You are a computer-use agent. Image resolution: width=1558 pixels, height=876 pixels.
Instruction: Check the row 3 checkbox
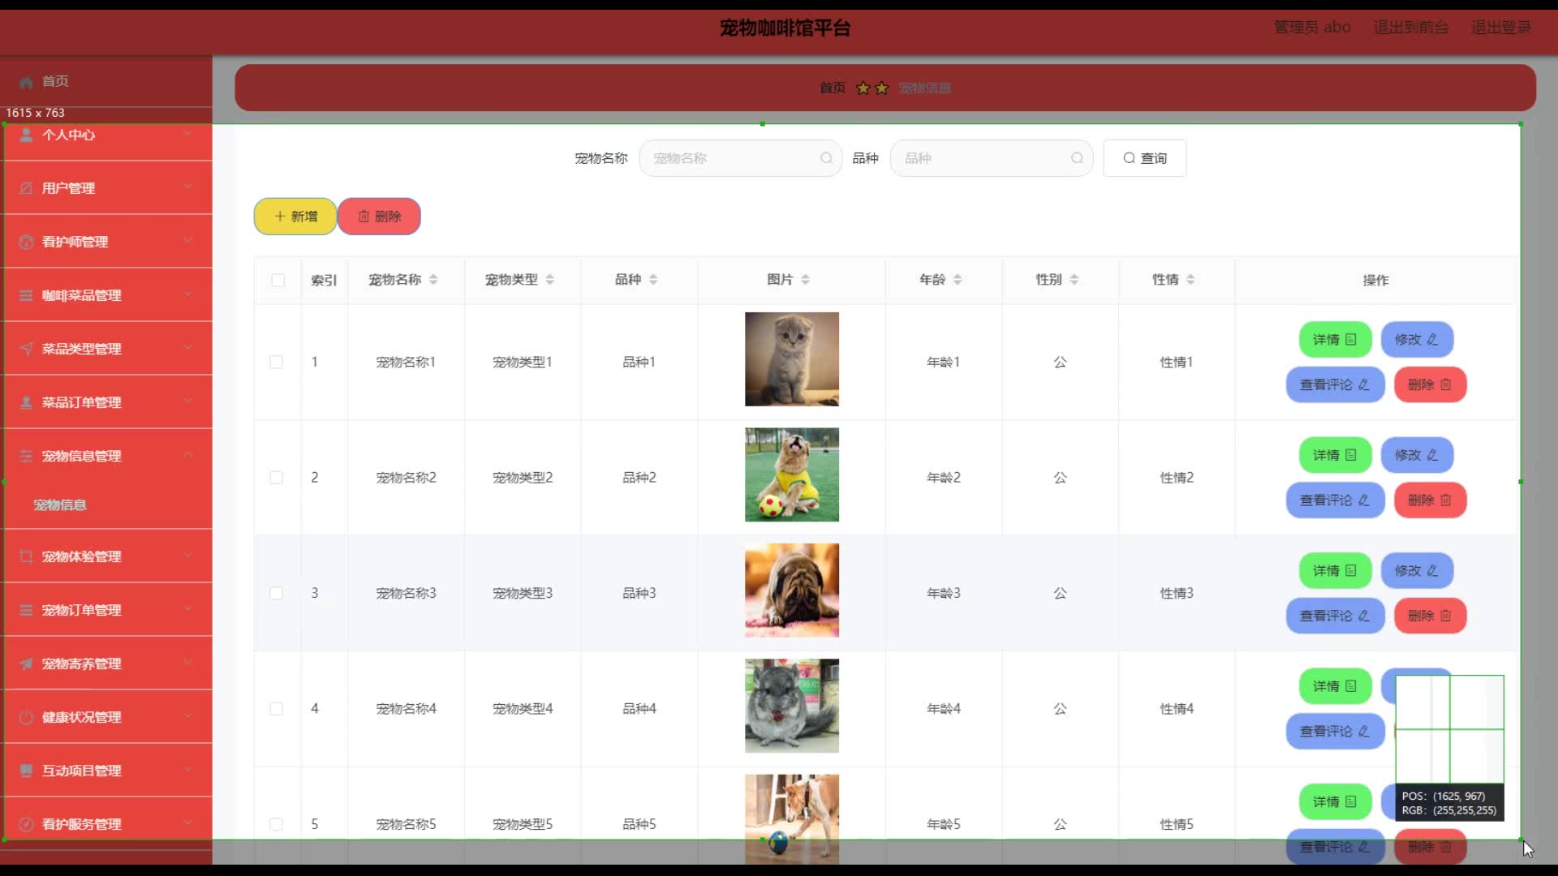pyautogui.click(x=277, y=593)
